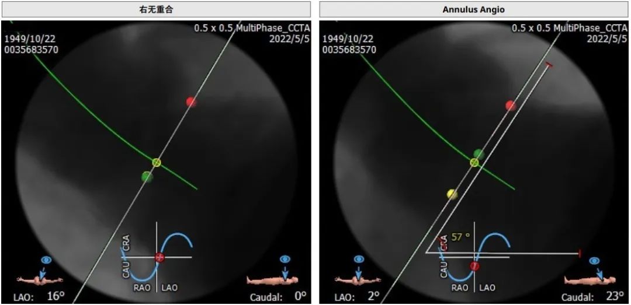Viewport: 631px width, 305px height.
Task: Click scan date 2022/5/5 in Annulus Angio panel
Action: click(x=607, y=39)
